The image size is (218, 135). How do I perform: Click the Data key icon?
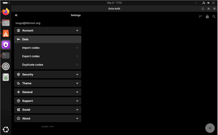tap(18, 39)
